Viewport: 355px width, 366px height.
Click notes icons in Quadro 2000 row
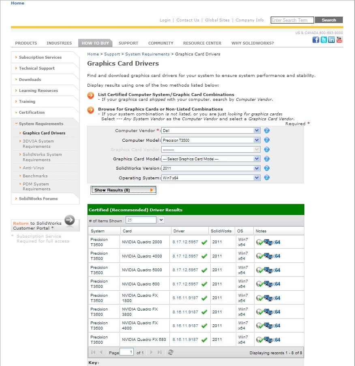tap(268, 242)
